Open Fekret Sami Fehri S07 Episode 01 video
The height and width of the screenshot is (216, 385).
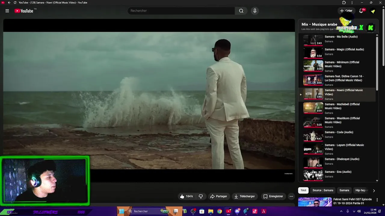[x=353, y=201]
